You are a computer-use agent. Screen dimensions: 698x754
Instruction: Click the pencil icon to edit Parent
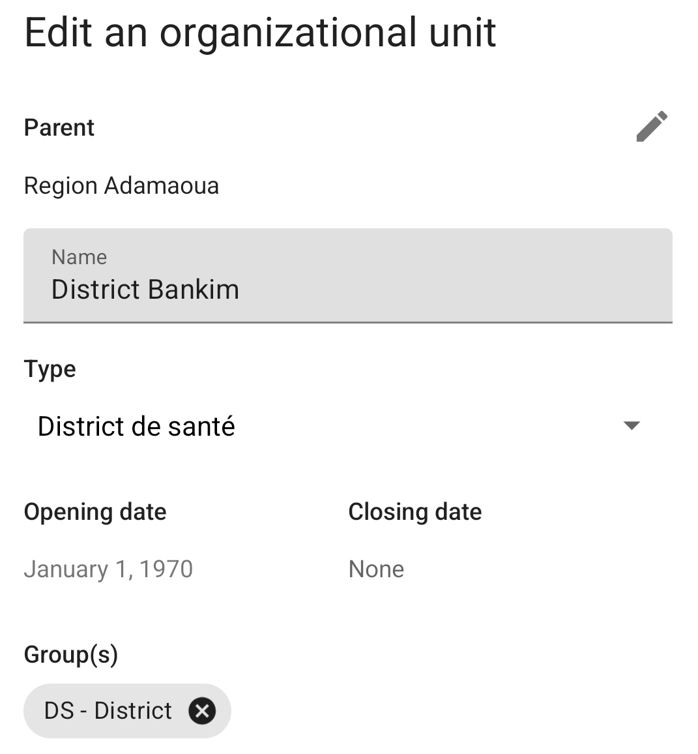[x=652, y=127]
